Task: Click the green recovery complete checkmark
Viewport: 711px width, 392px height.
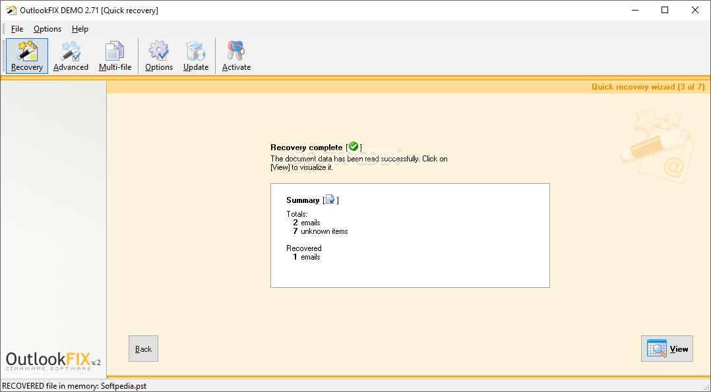Action: click(354, 146)
